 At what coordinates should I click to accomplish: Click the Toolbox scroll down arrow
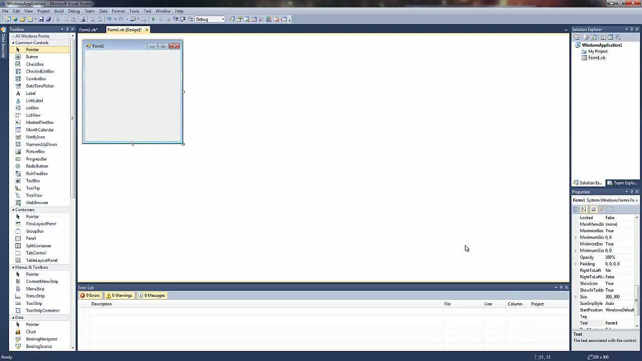(73, 348)
